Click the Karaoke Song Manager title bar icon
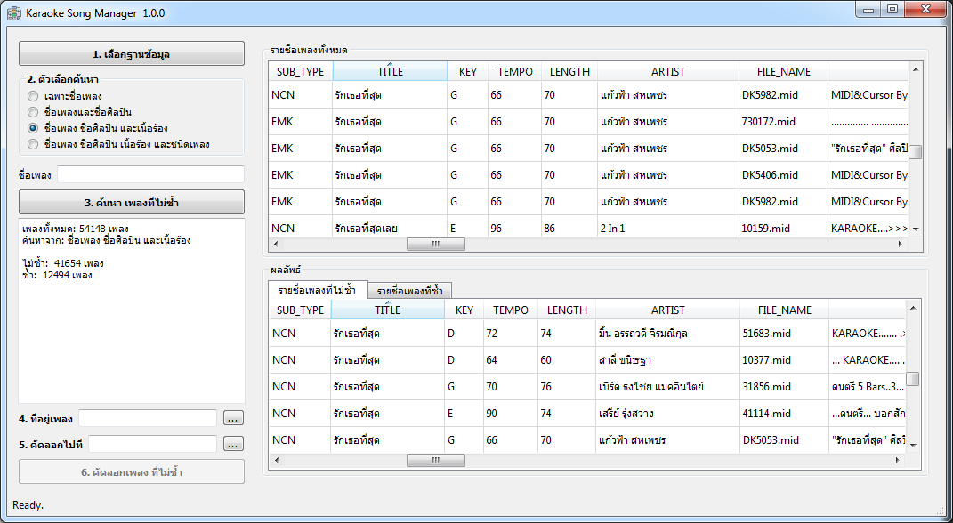The image size is (953, 523). coord(13,12)
